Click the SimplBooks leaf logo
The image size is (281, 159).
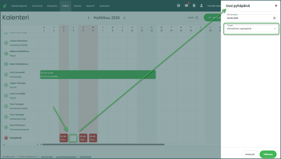pyautogui.click(x=5, y=5)
